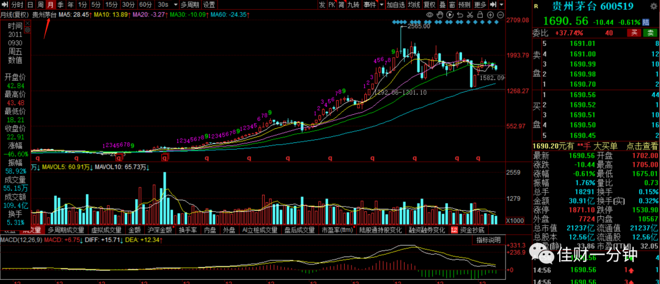
Task: Select the 金额 indicator tab
Action: pos(134,230)
